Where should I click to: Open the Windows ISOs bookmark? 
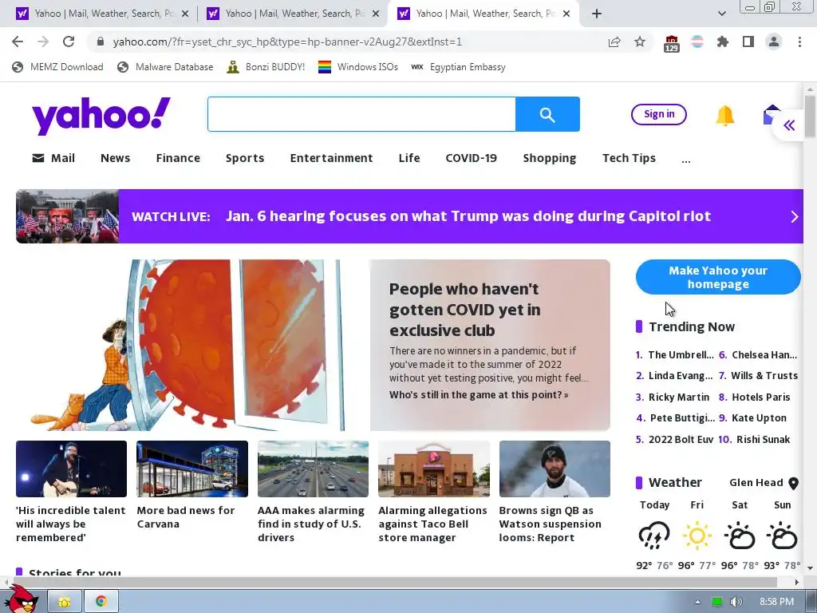[358, 67]
